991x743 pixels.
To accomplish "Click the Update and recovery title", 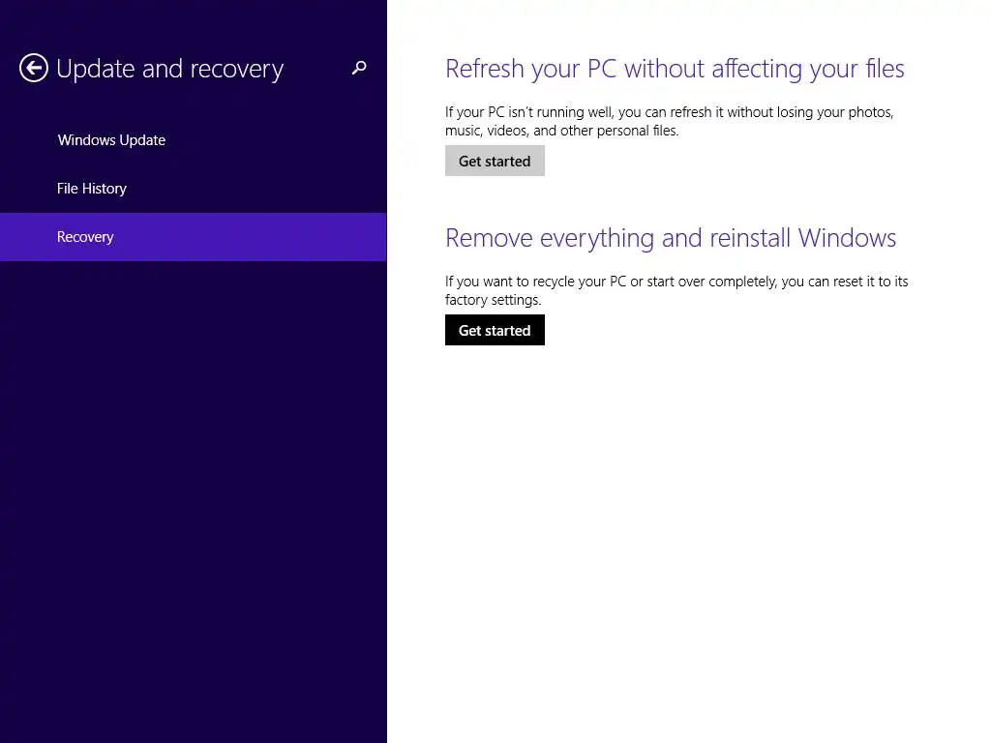I will (x=170, y=69).
